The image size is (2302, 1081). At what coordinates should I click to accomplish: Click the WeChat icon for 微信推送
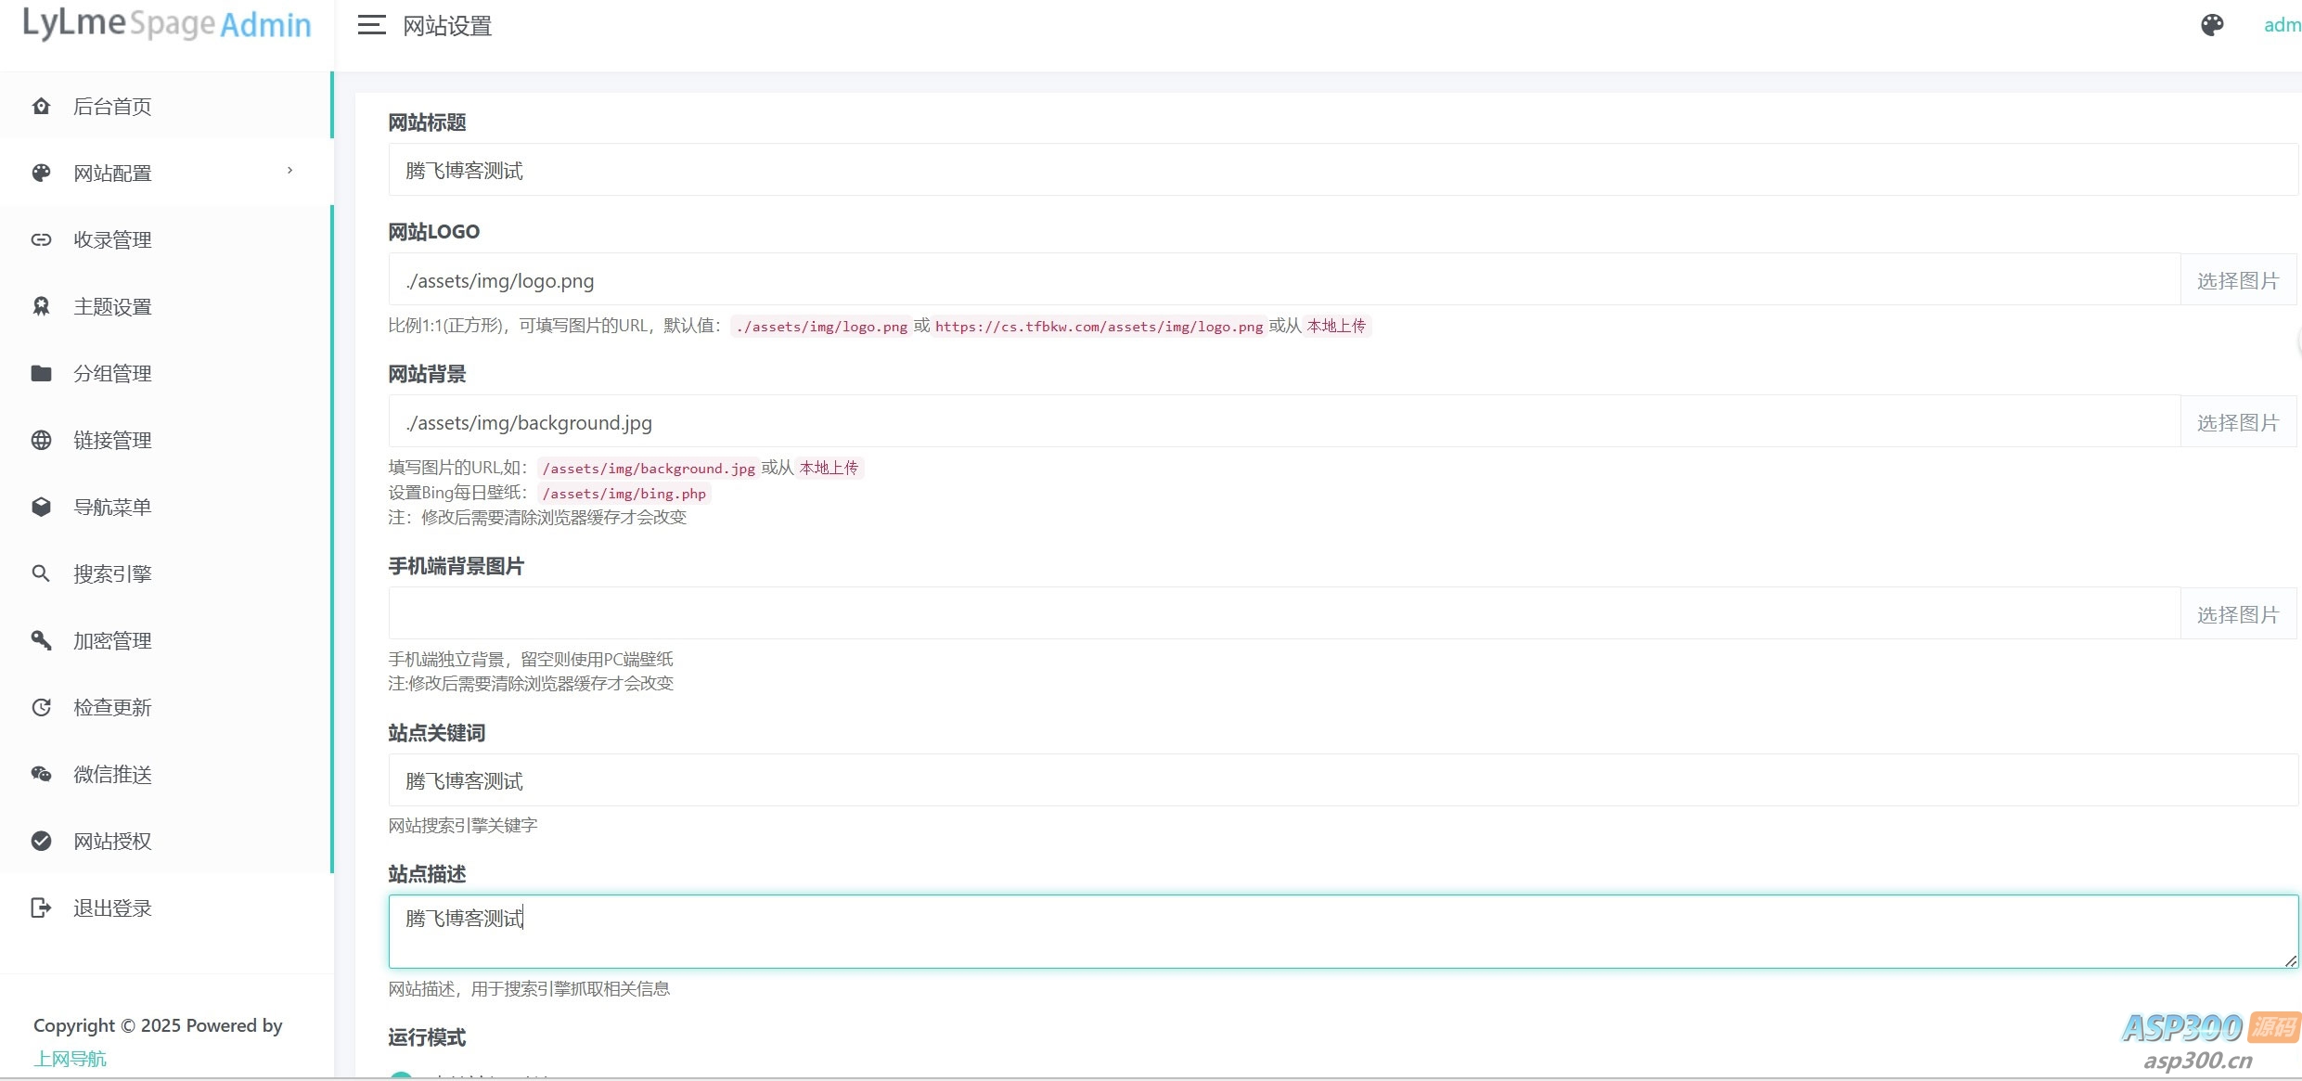(x=41, y=774)
